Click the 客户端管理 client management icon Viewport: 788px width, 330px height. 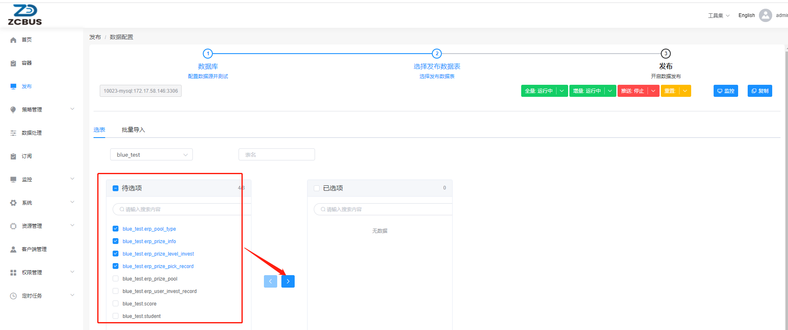pyautogui.click(x=13, y=249)
